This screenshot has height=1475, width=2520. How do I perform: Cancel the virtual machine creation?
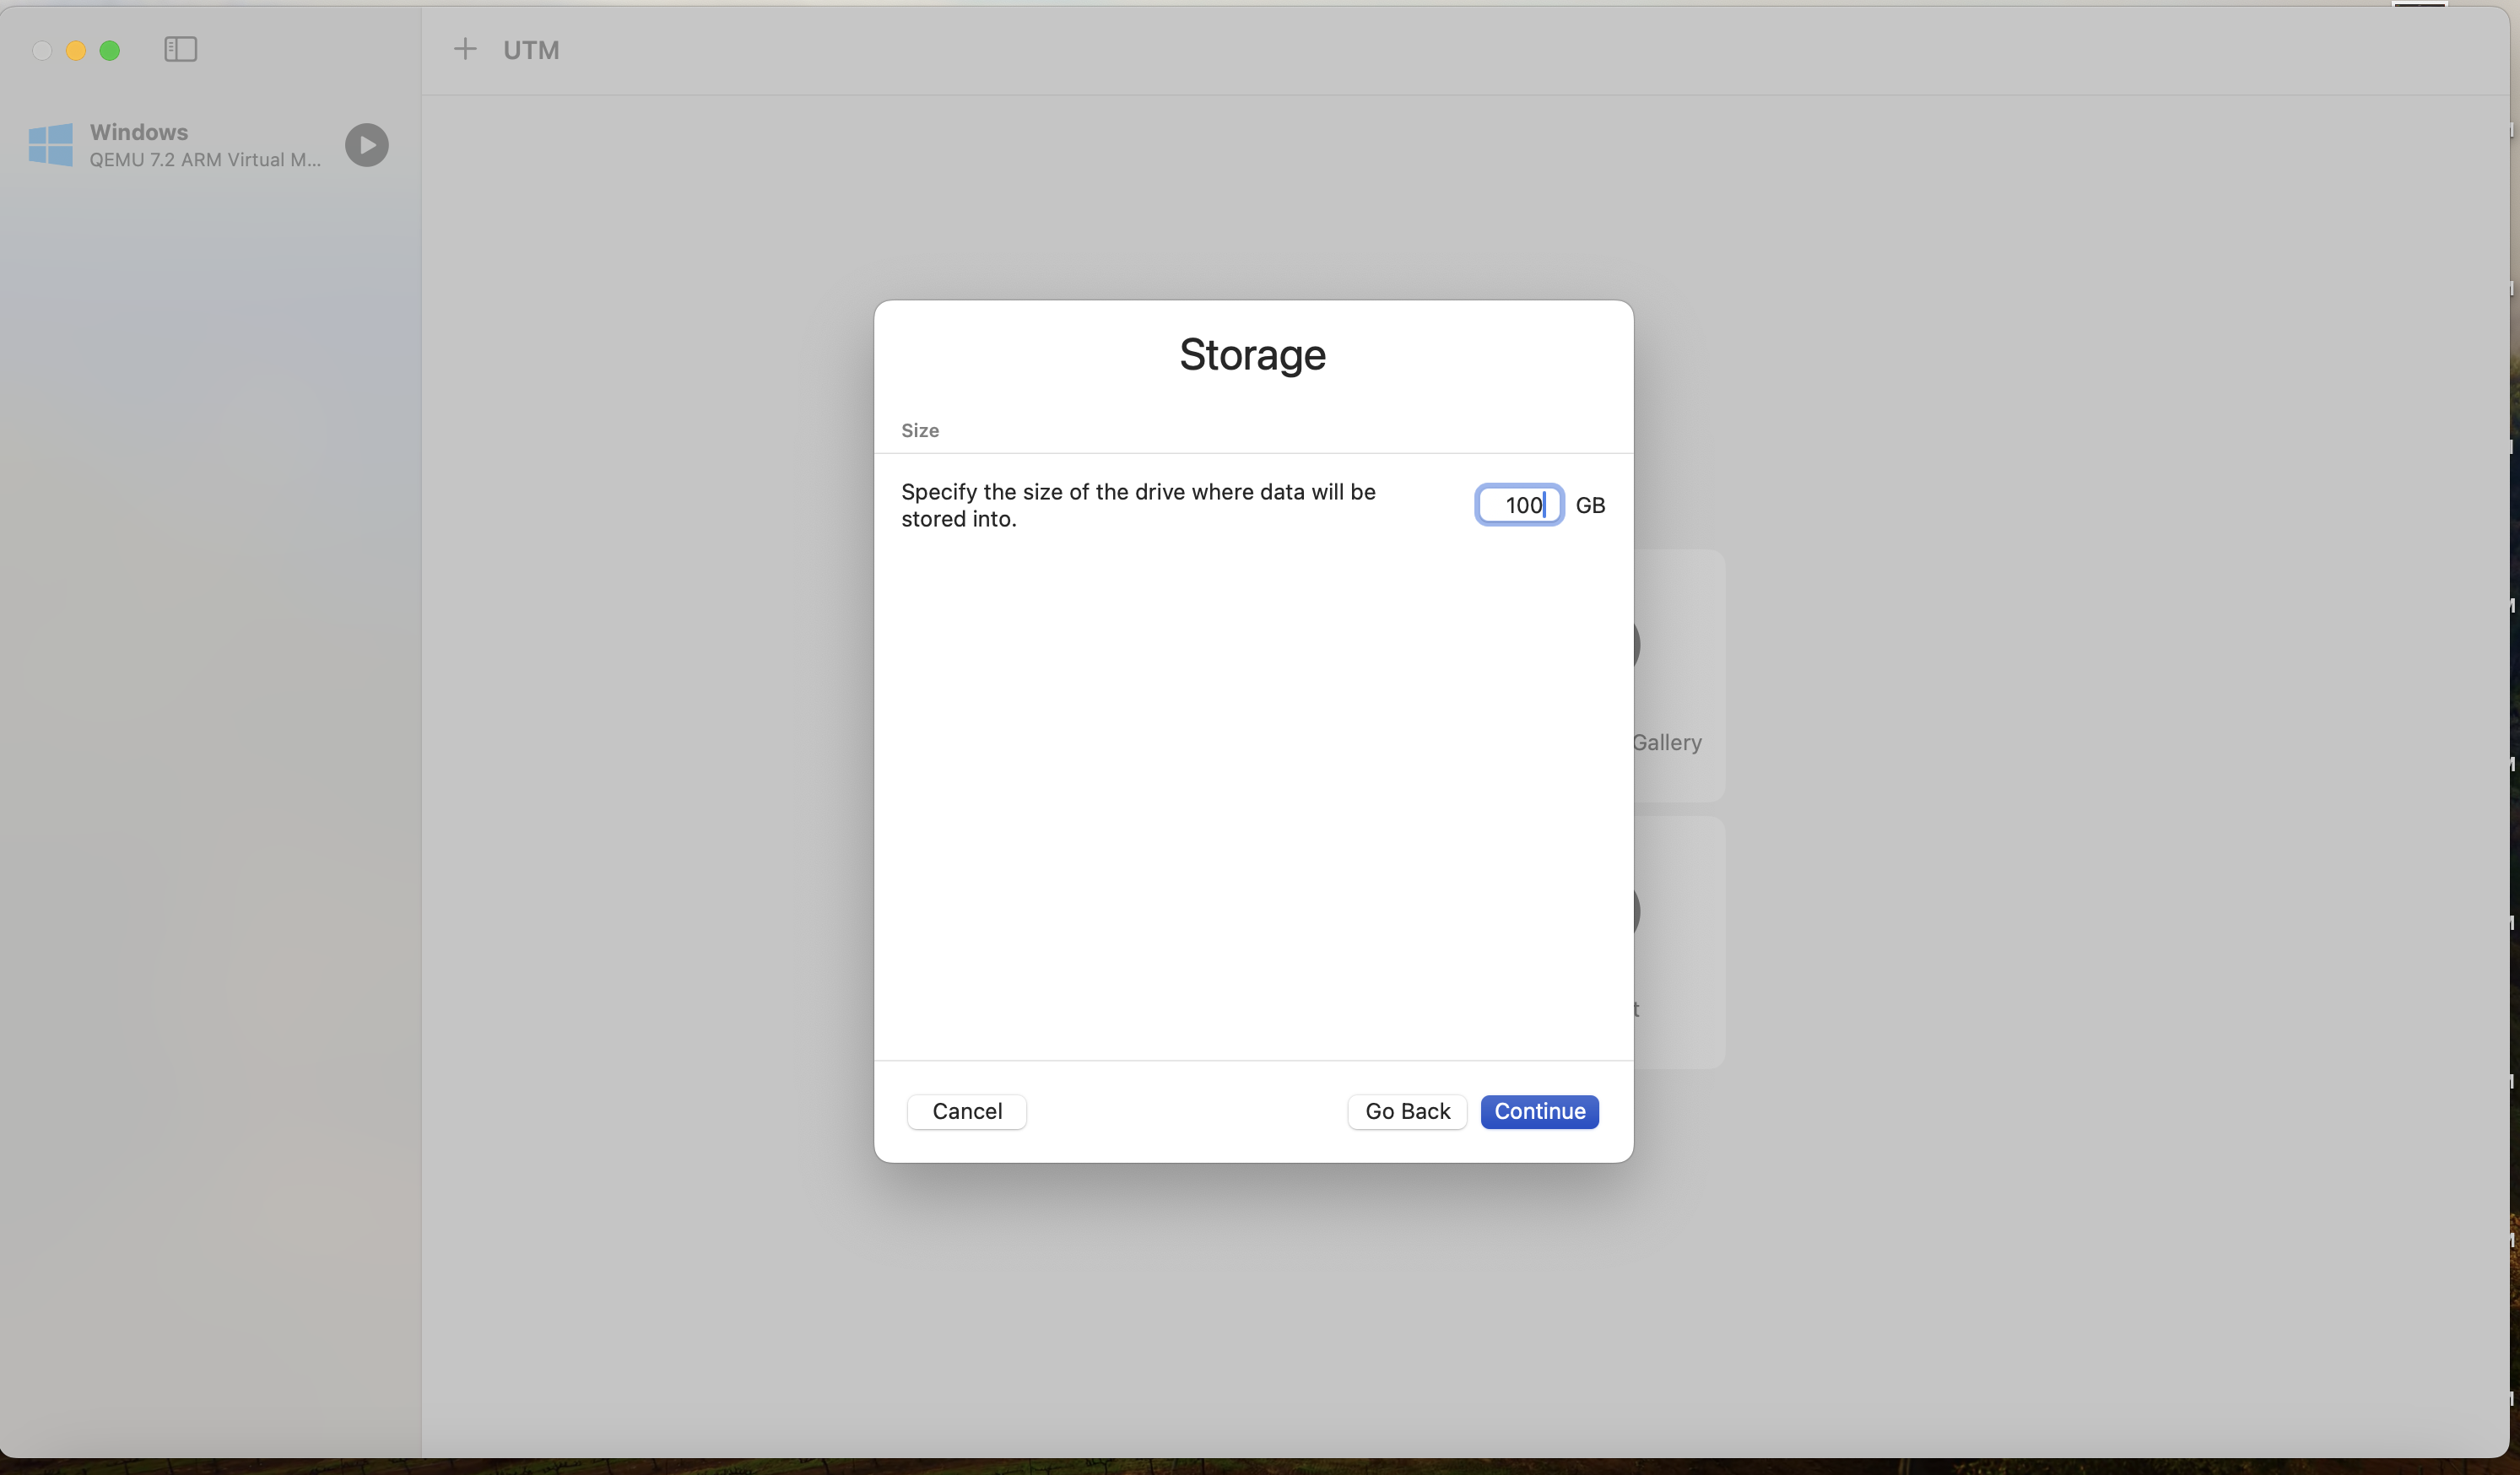(x=965, y=1111)
